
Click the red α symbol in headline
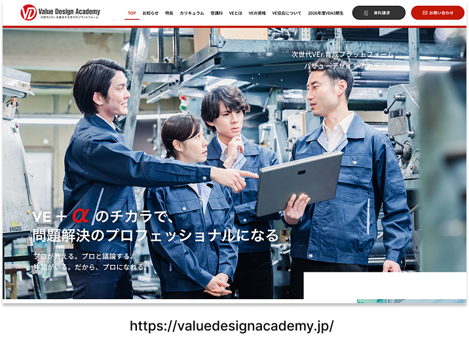(81, 215)
